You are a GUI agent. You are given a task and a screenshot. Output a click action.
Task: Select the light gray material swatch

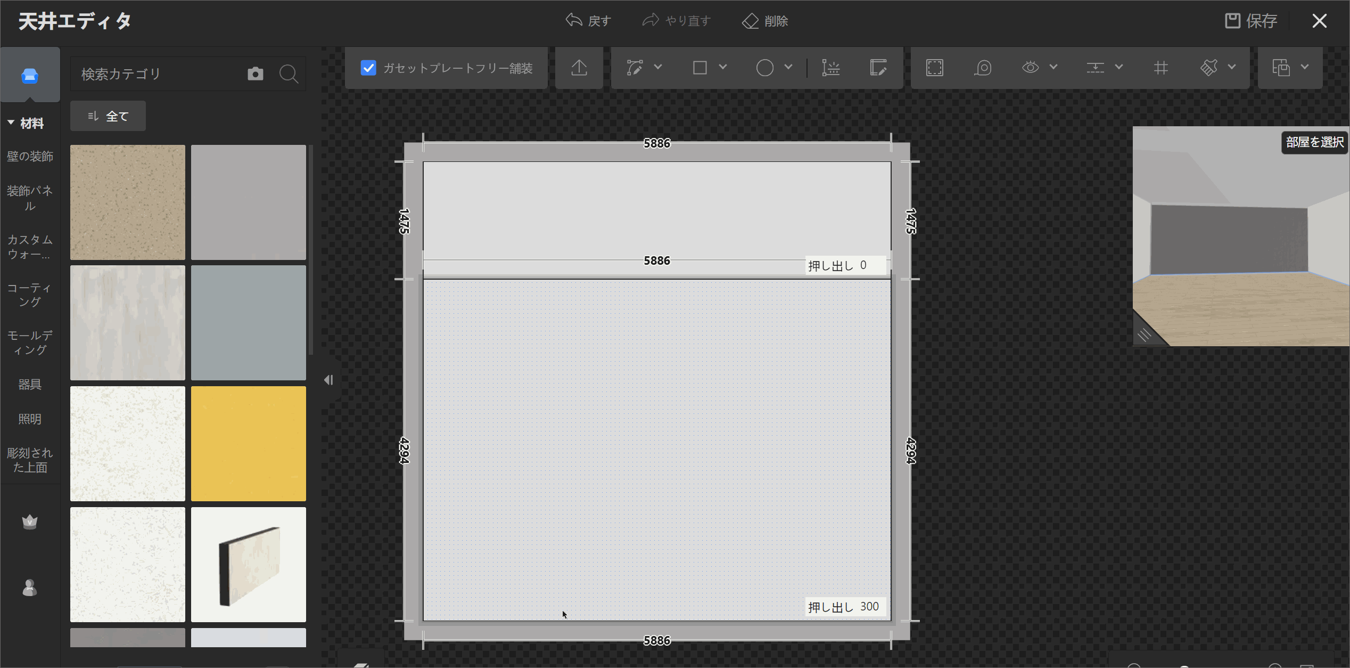pos(249,202)
